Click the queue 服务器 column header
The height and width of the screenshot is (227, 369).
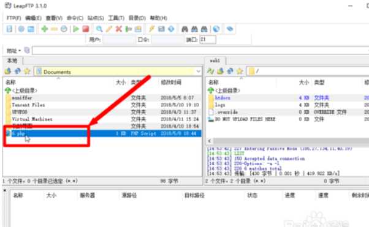coord(87,195)
